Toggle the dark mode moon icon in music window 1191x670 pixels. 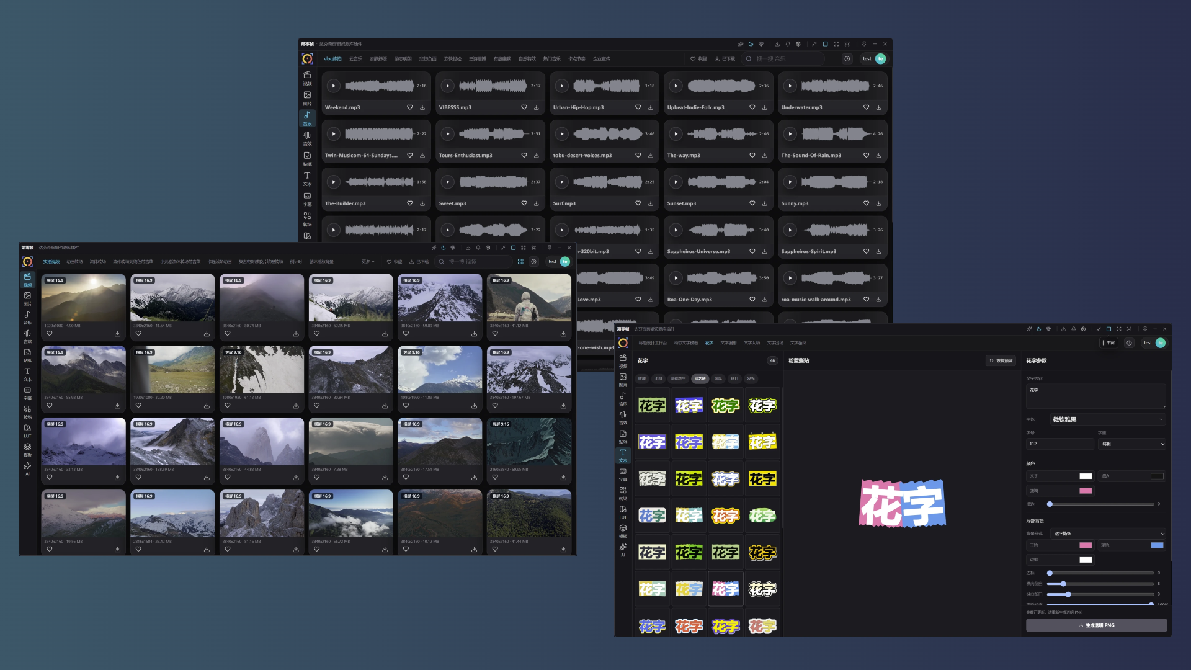(x=751, y=44)
